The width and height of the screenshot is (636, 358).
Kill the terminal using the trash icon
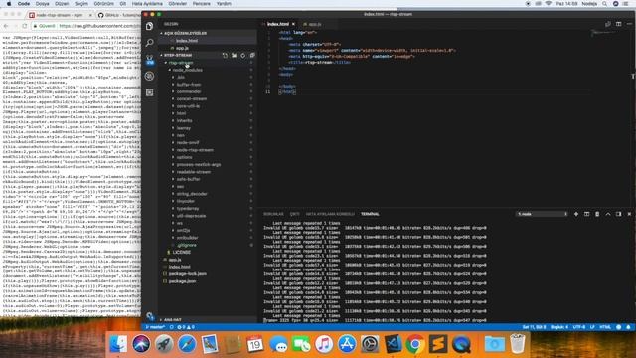coord(597,214)
